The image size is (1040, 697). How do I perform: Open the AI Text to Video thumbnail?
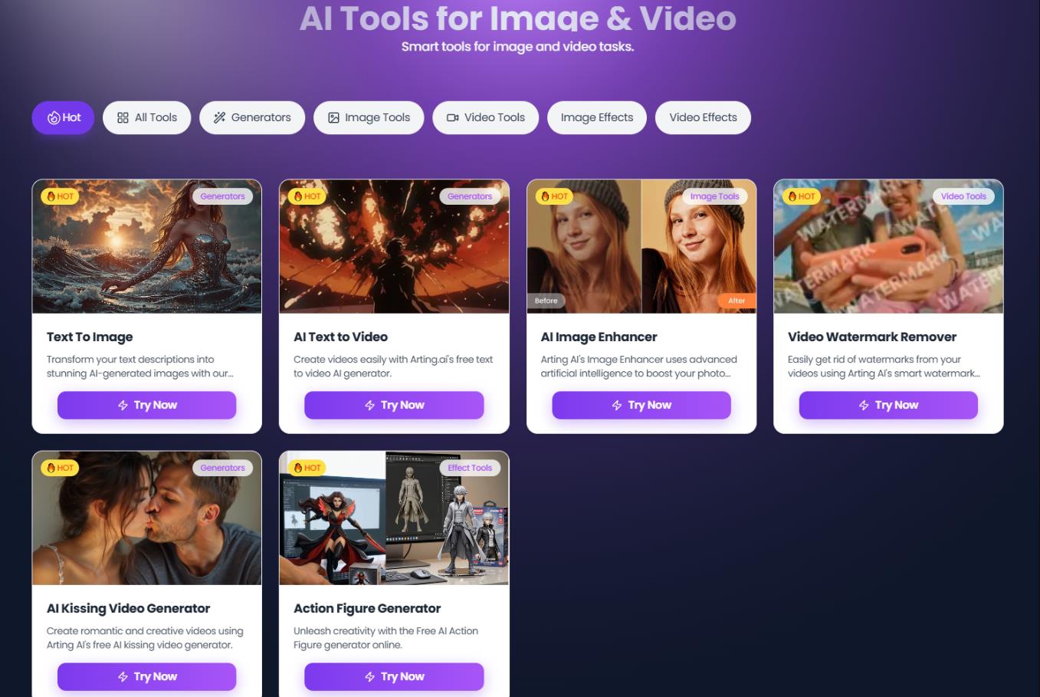(394, 246)
